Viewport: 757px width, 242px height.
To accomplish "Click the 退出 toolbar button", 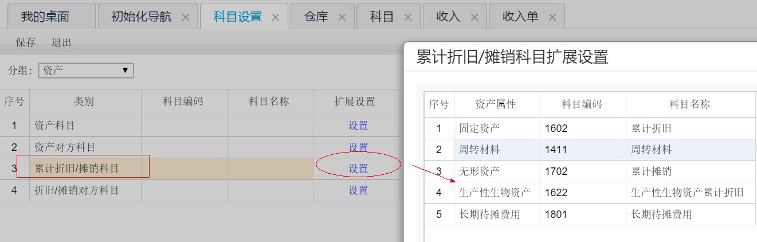I will (61, 42).
